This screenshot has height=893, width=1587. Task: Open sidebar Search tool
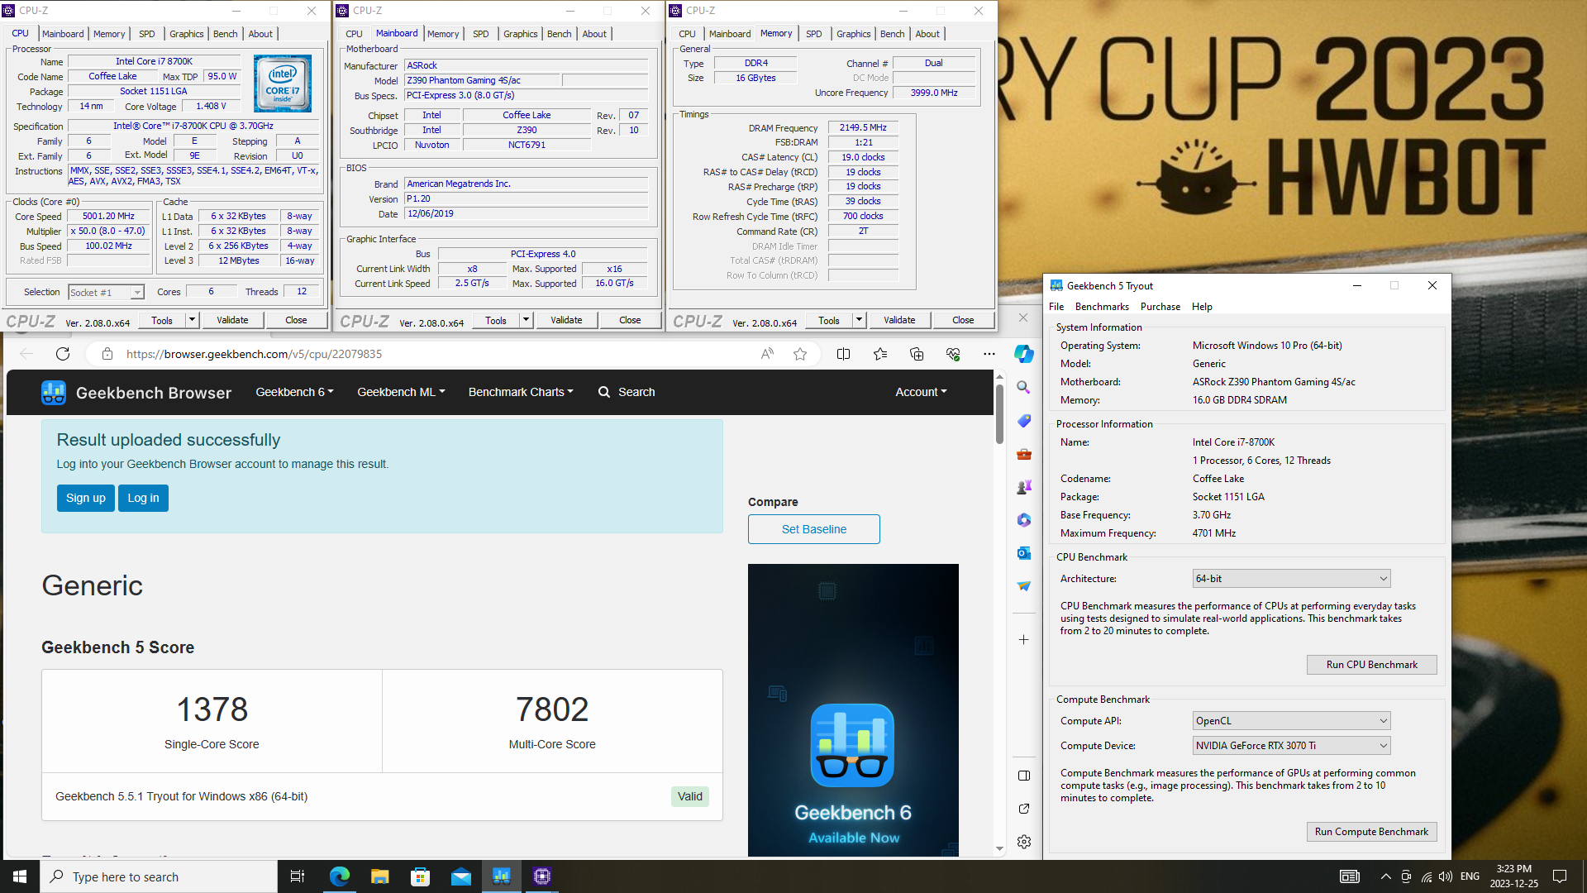pos(1023,387)
